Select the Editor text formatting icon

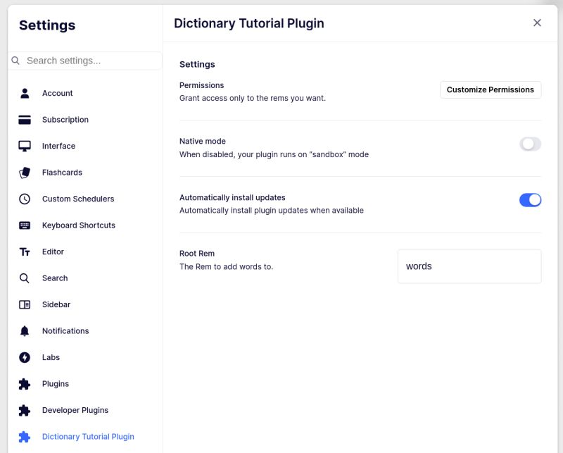coord(25,252)
